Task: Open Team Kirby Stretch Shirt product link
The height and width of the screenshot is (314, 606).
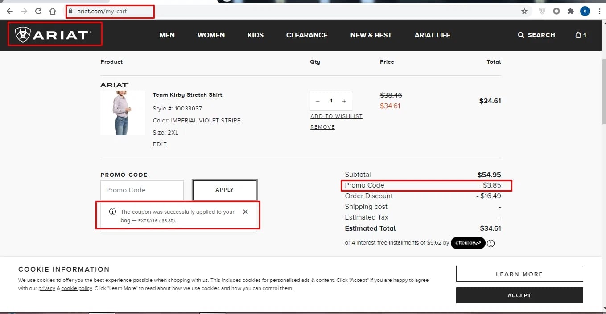Action: [188, 95]
